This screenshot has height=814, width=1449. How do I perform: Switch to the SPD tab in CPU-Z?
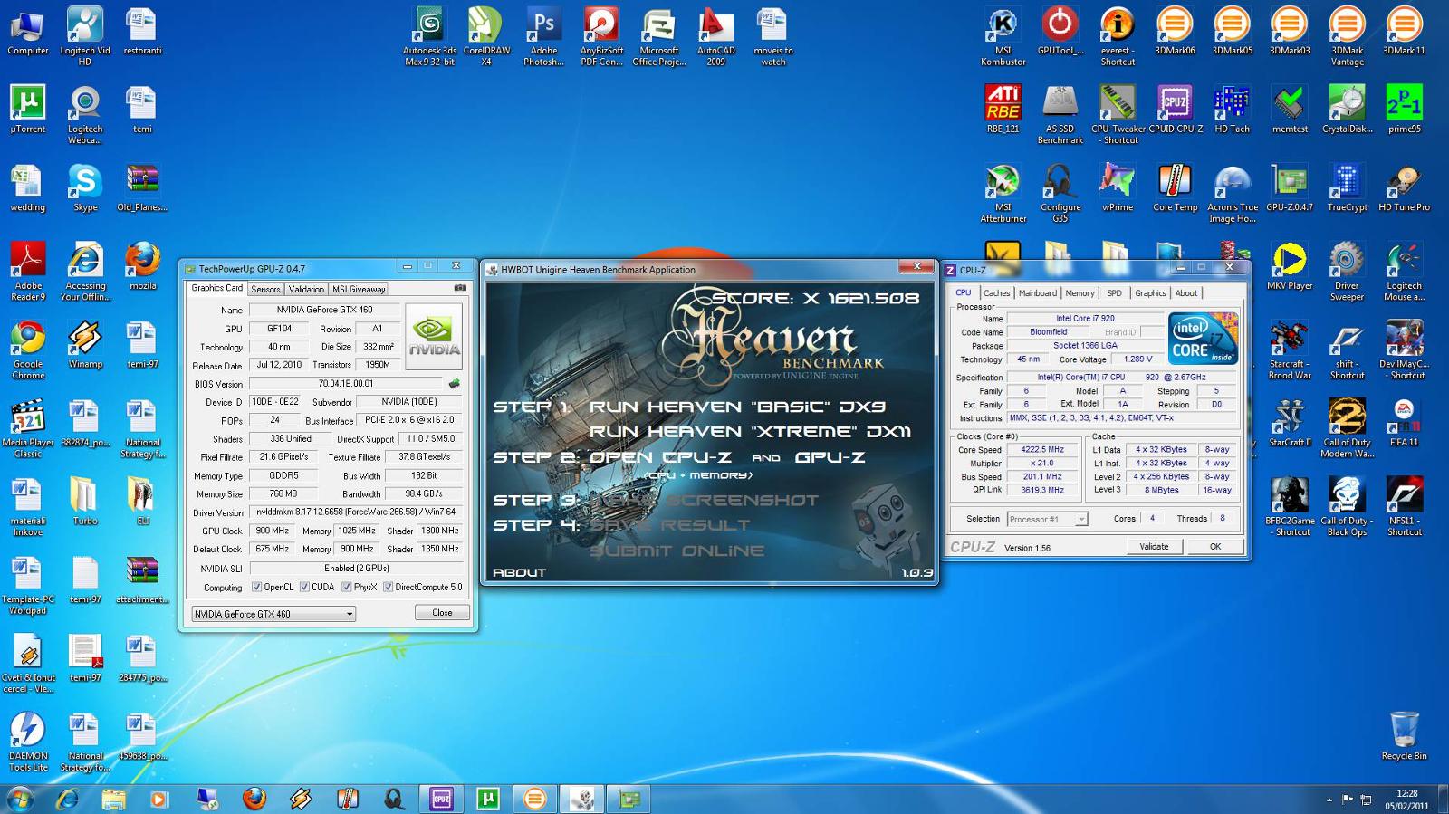pyautogui.click(x=1114, y=293)
